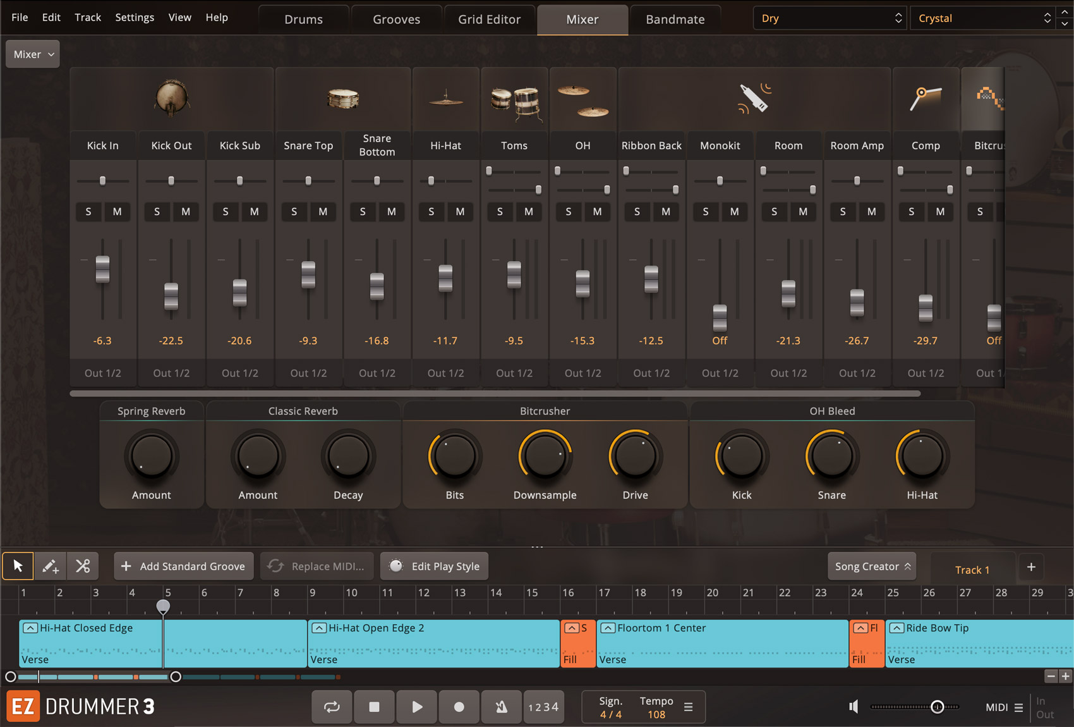Select the arrow pointer tool
1074x727 pixels.
pyautogui.click(x=18, y=566)
